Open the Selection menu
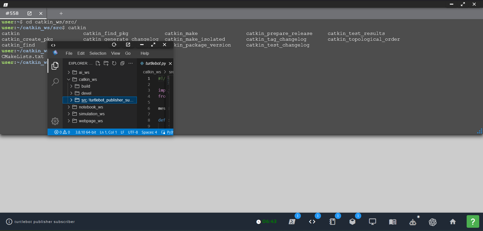483x231 pixels. (x=98, y=53)
